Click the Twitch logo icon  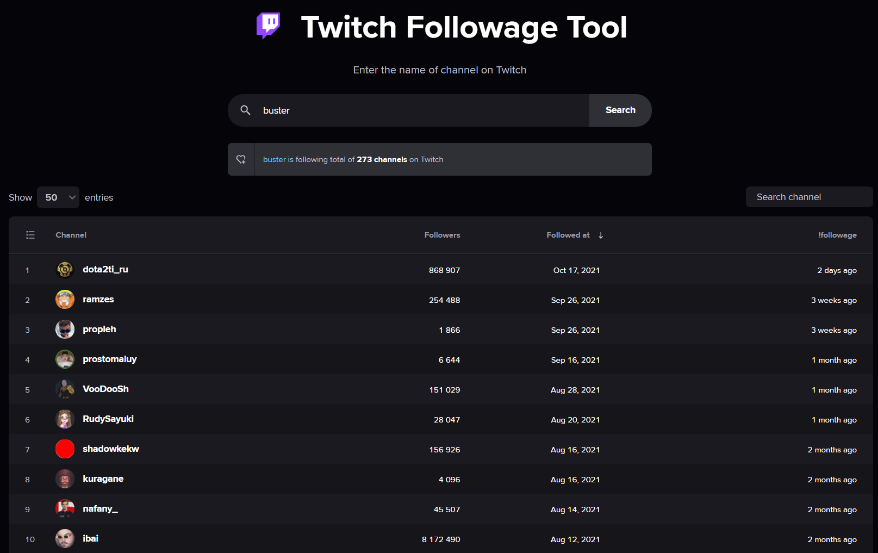point(268,26)
